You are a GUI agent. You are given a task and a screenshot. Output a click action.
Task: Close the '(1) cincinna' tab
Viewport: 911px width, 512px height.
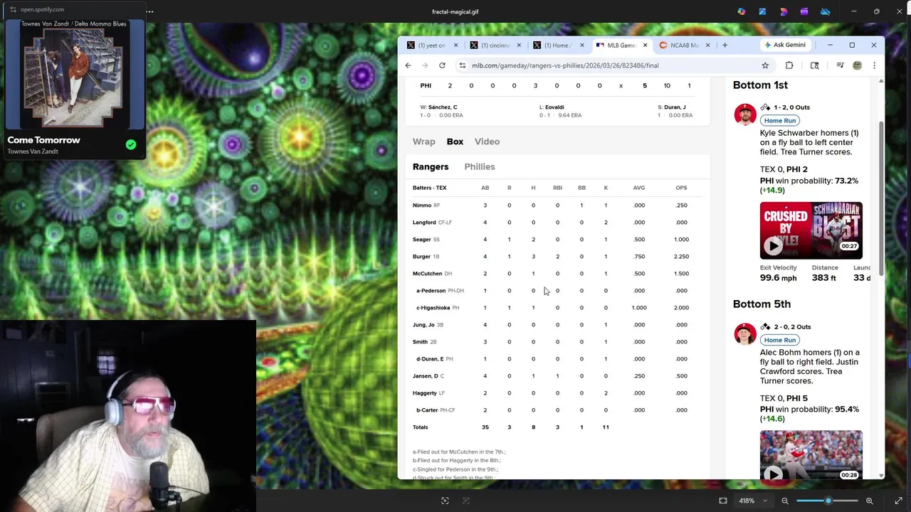coord(519,46)
